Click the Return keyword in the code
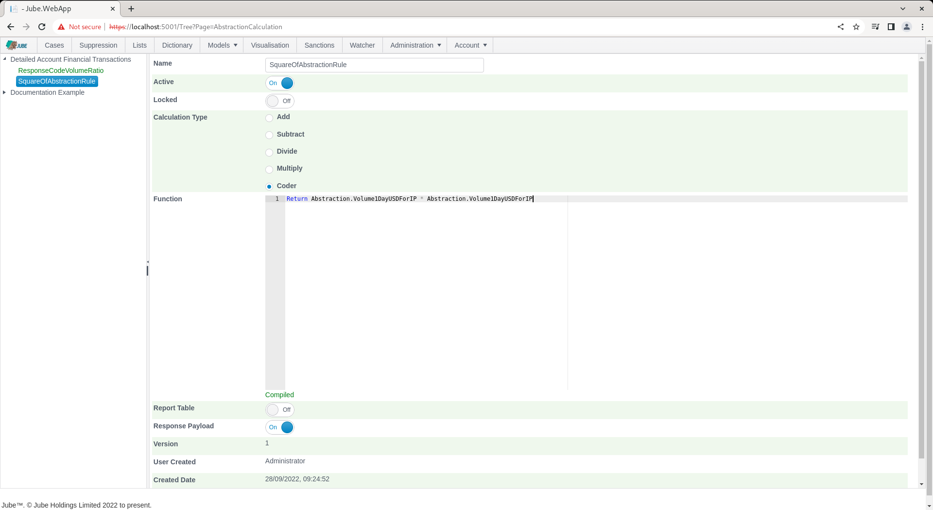Image resolution: width=933 pixels, height=510 pixels. click(x=297, y=199)
